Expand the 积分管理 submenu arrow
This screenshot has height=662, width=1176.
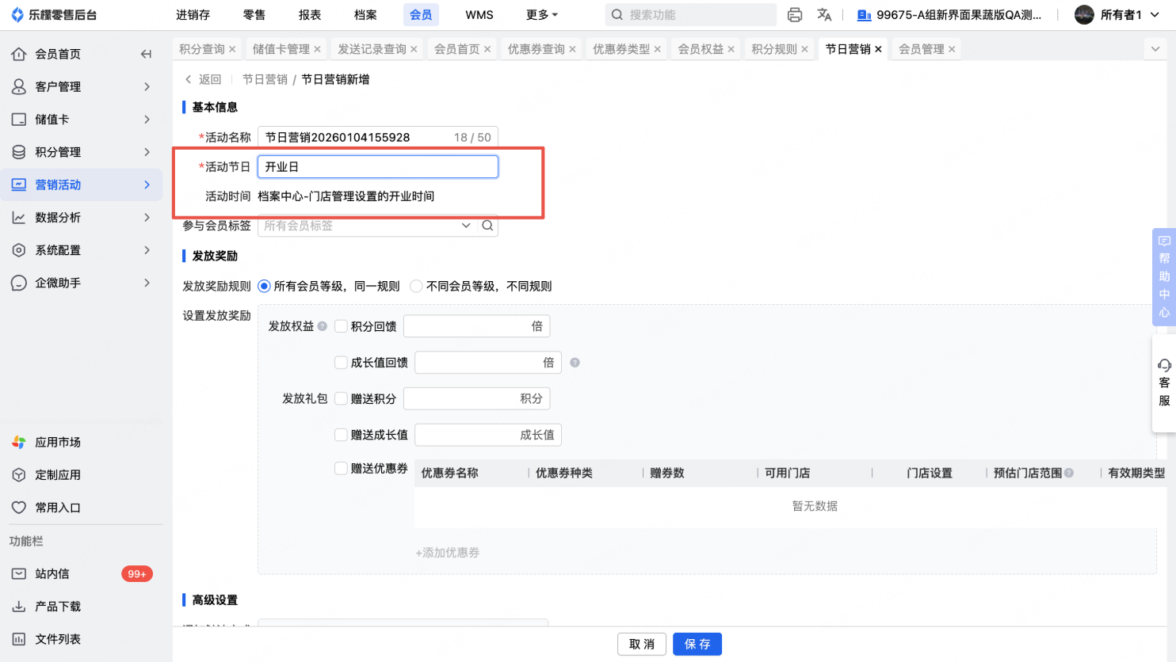click(147, 152)
